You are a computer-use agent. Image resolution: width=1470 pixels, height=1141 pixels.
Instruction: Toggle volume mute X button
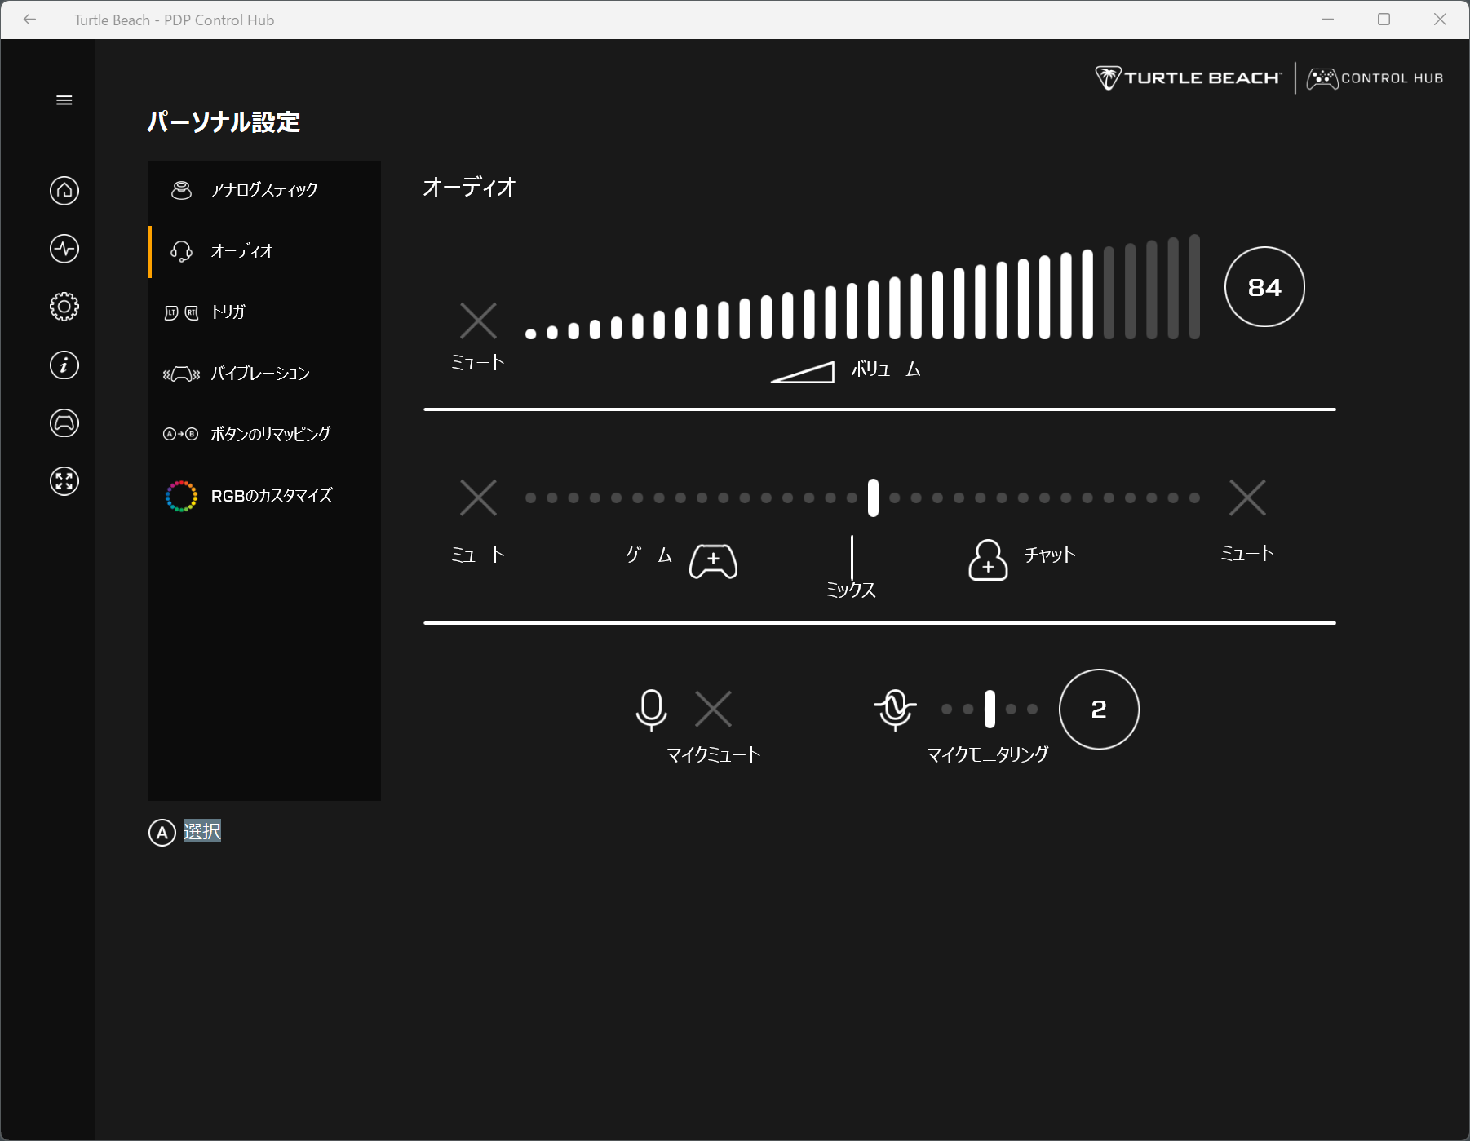(478, 321)
